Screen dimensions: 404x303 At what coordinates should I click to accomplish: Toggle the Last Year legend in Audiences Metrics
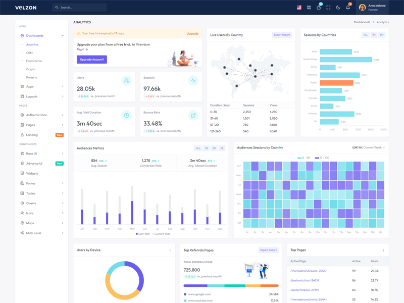142,234
